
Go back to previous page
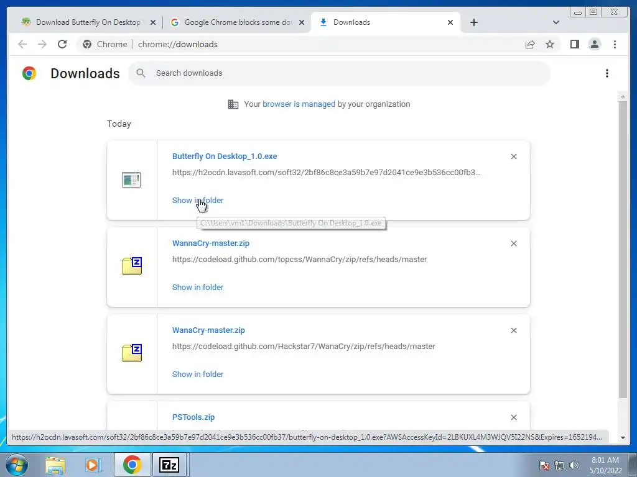[x=22, y=44]
